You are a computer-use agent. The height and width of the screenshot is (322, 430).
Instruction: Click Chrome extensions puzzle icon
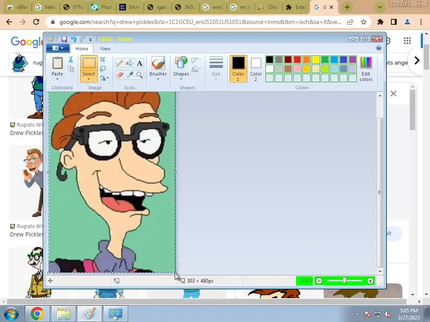[x=380, y=22]
